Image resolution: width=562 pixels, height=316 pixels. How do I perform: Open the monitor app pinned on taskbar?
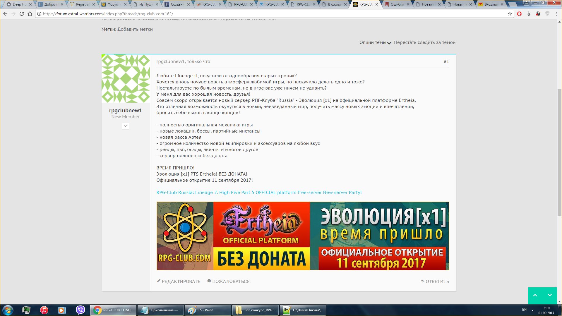26,310
